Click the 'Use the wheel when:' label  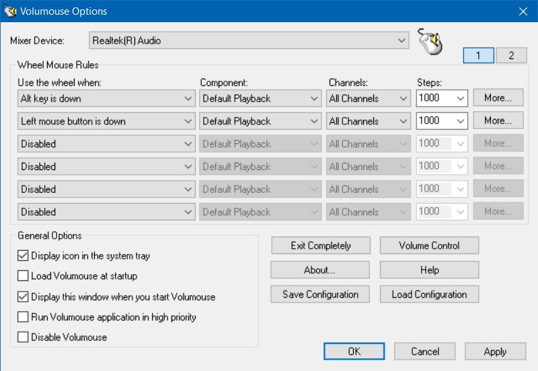[59, 83]
